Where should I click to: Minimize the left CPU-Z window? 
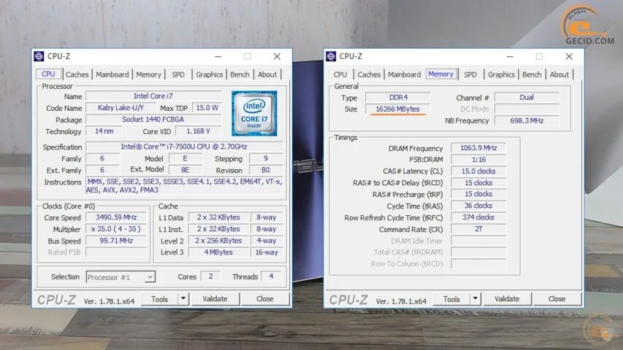point(218,57)
